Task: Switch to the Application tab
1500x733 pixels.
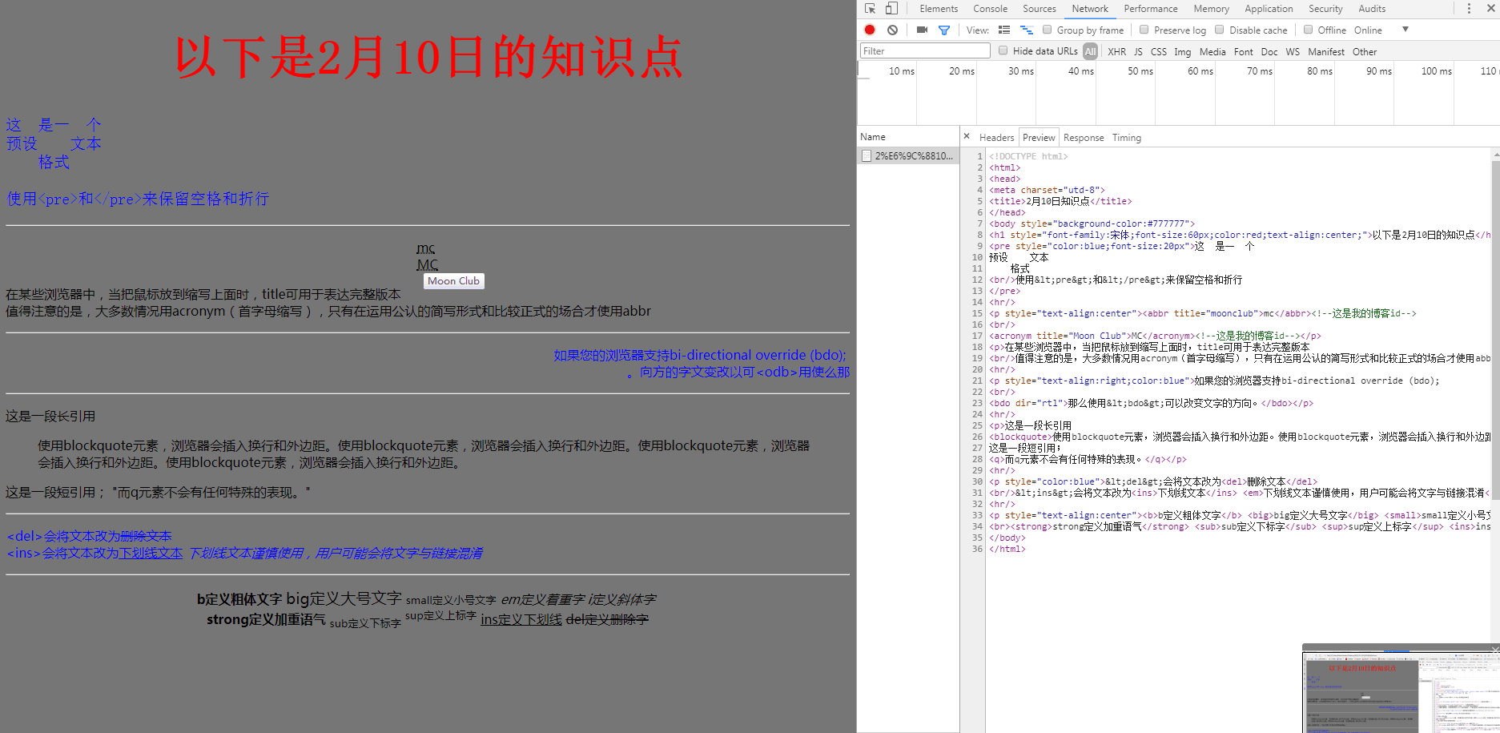Action: coord(1269,9)
